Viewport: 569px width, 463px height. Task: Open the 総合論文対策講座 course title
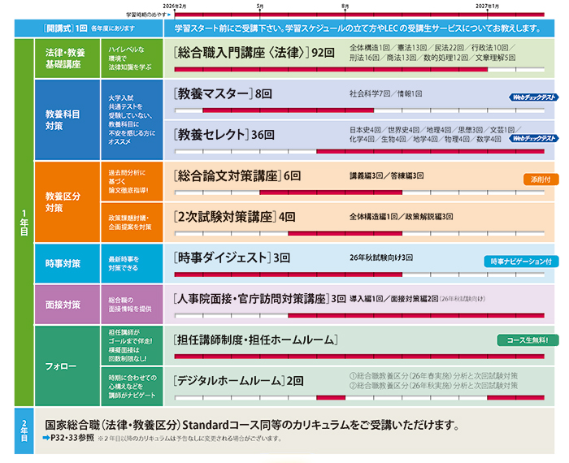point(228,175)
